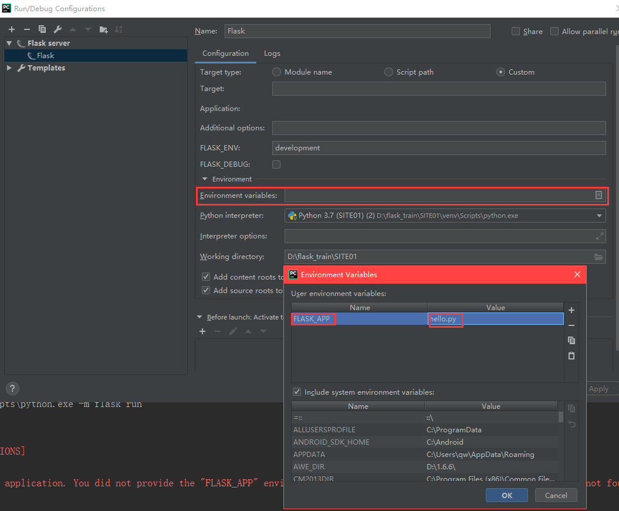Click the Target input field

tap(439, 89)
